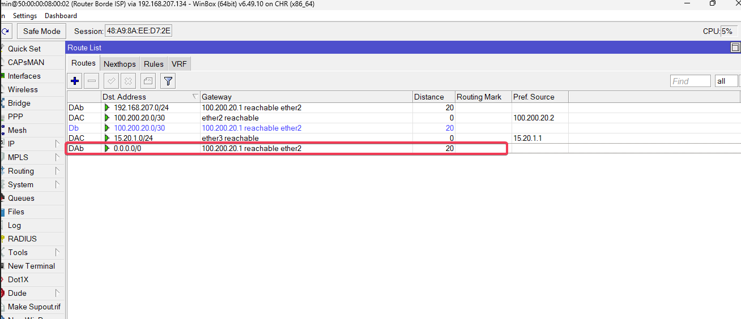Click the Interfaces sidebar item
Viewport: 741px width, 319px height.
pos(24,76)
